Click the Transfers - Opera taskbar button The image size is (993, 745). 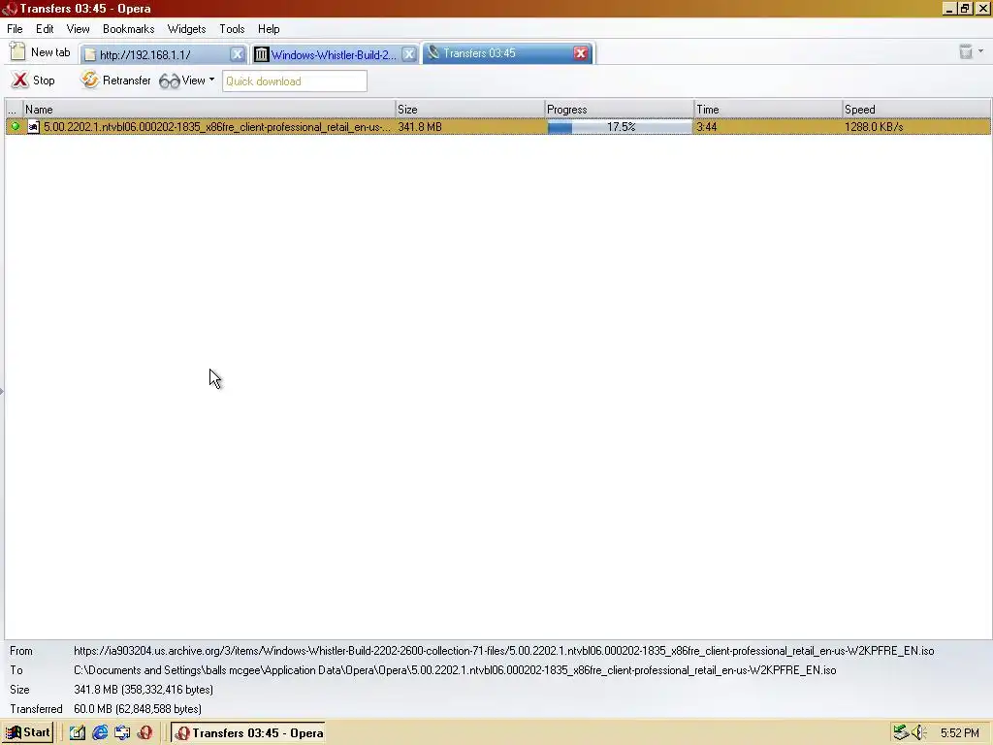(x=248, y=733)
